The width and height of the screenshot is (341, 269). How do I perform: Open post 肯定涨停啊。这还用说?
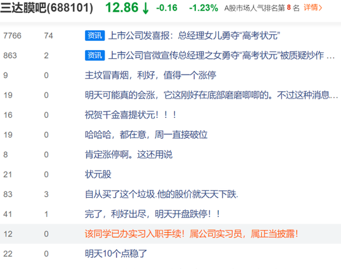click(x=128, y=154)
